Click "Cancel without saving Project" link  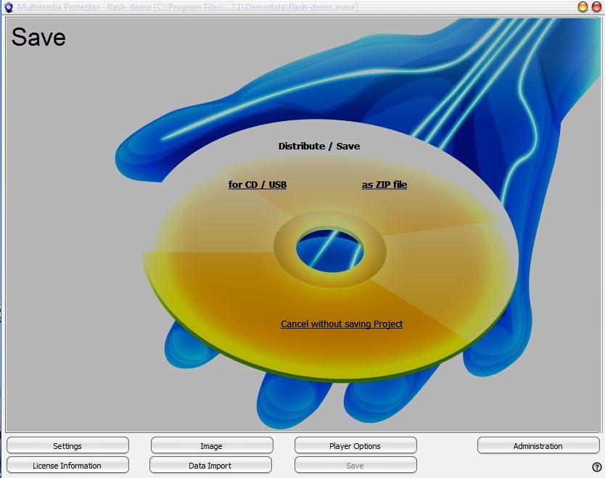pyautogui.click(x=342, y=324)
